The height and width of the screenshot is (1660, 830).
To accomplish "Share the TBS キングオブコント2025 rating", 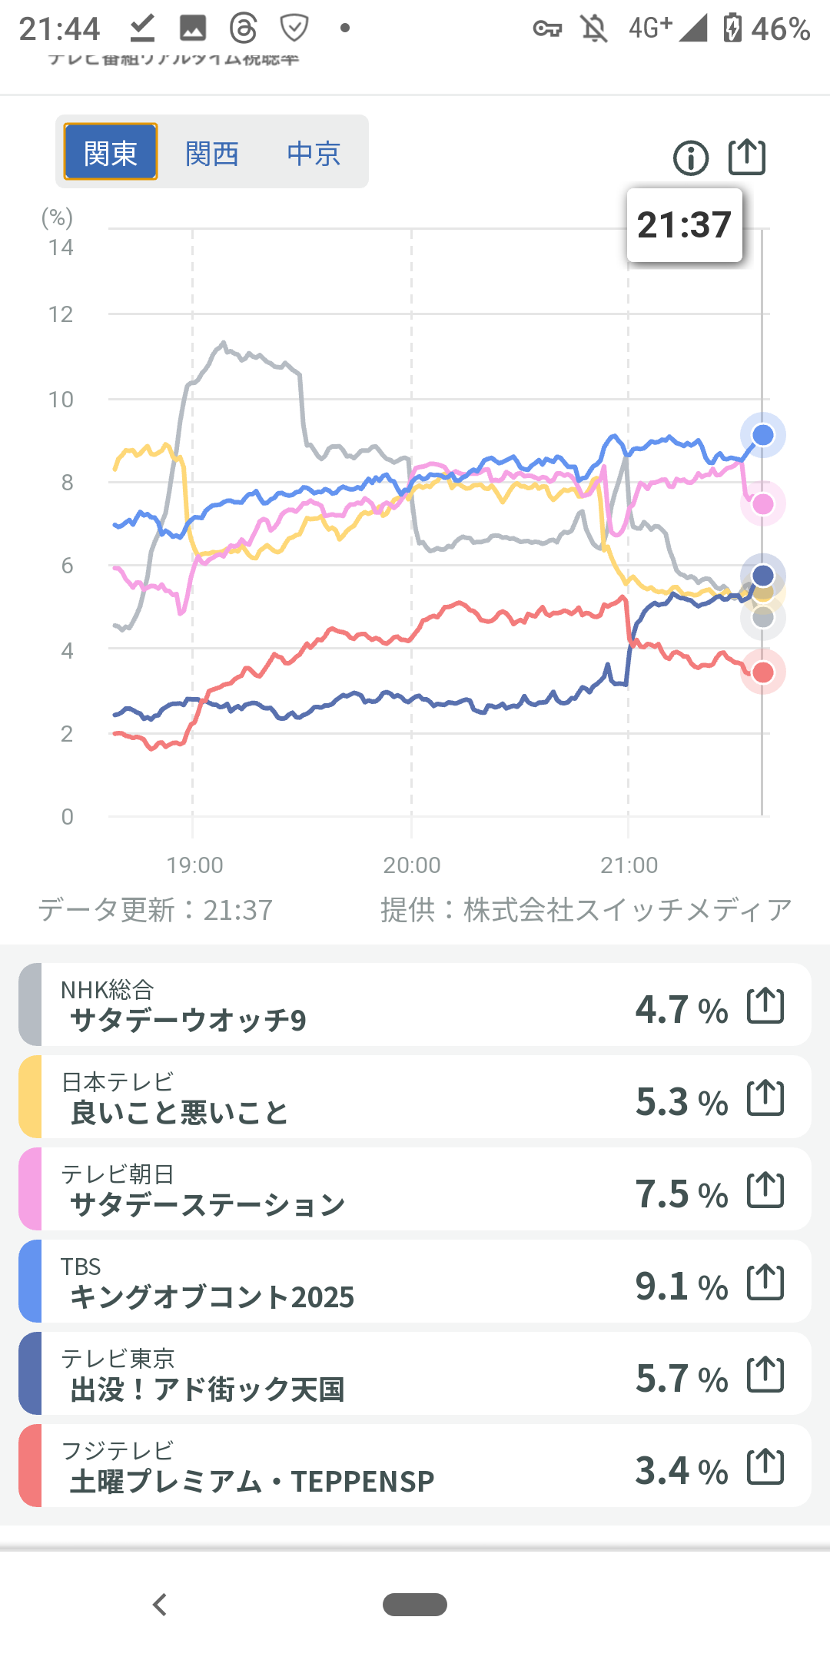I will (765, 1283).
